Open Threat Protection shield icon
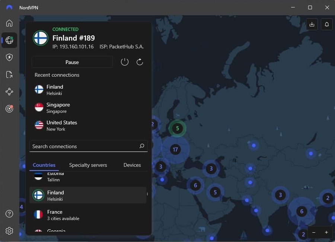 pyautogui.click(x=9, y=57)
